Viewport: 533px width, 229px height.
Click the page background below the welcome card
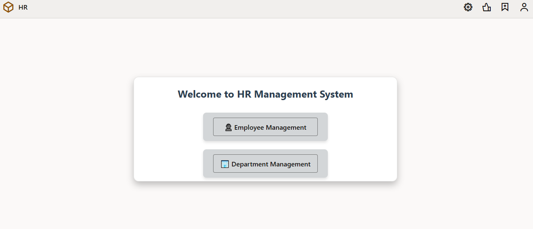click(x=265, y=206)
